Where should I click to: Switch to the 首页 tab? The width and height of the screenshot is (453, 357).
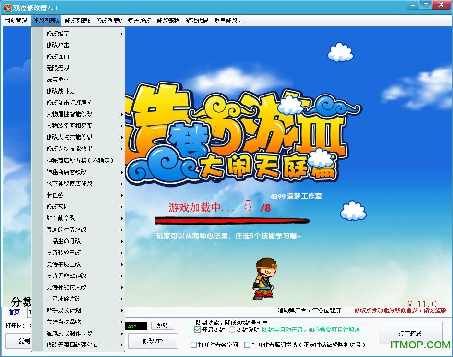point(14,312)
